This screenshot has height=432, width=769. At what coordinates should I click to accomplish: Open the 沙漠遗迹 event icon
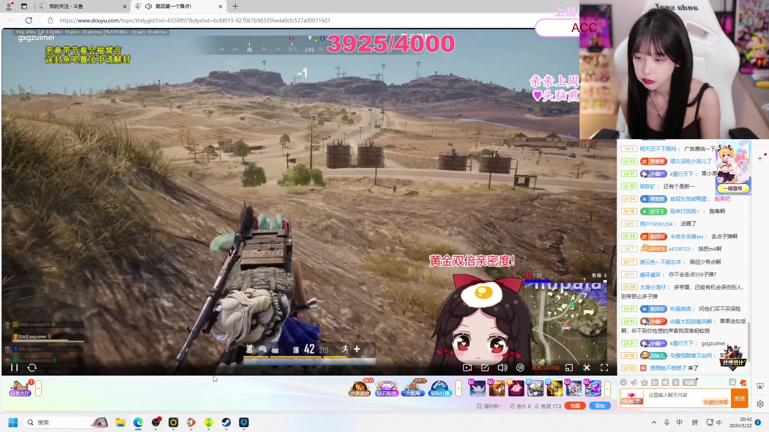360,388
